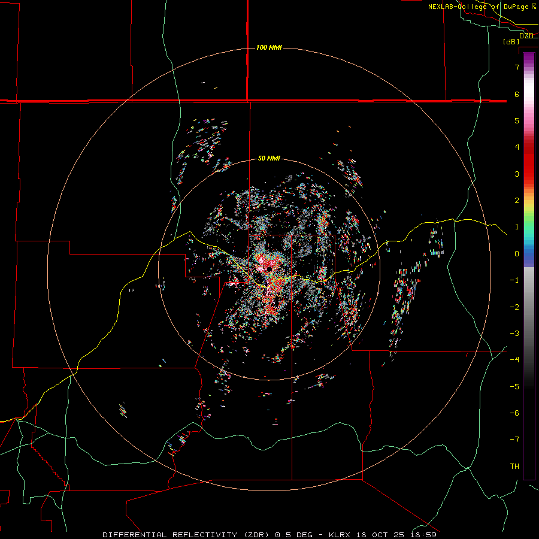Click the '7' value on the color scale
The height and width of the screenshot is (539, 539).
517,67
